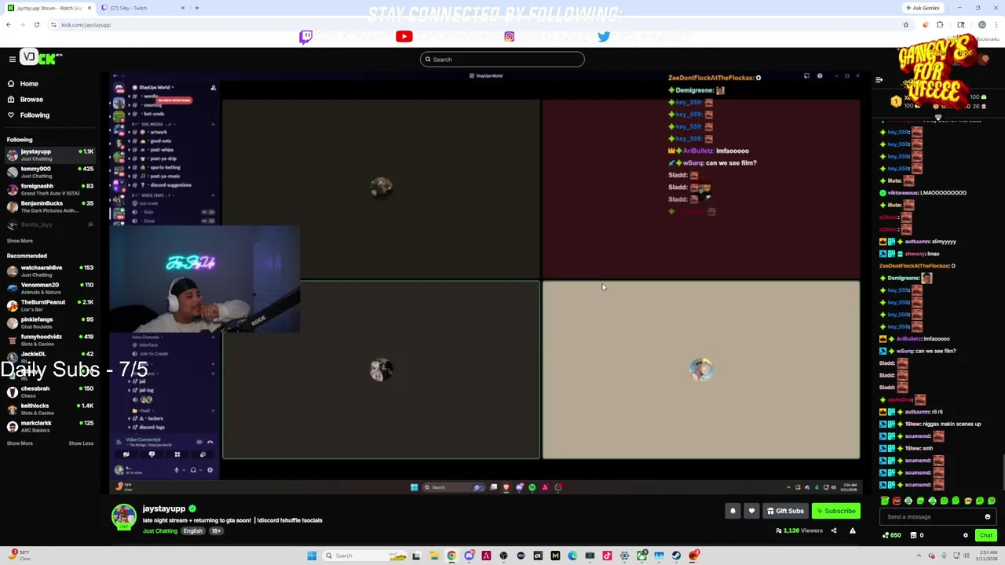Click first green emote in chat quick-emote row

pyautogui.click(x=885, y=501)
